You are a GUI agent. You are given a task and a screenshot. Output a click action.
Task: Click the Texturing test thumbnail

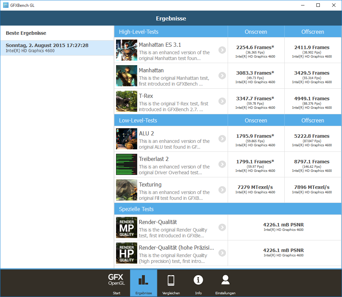[x=127, y=190]
